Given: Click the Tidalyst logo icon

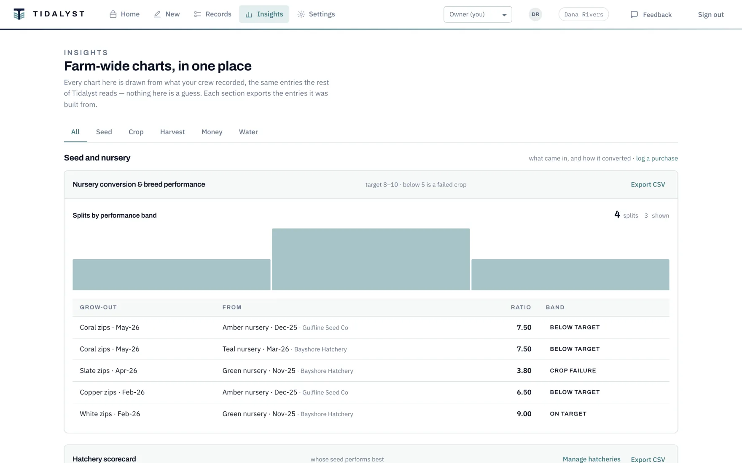Looking at the screenshot, I should click(x=19, y=14).
